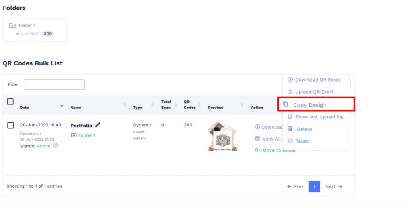Open the Portfolio QR preview thumbnail
The height and width of the screenshot is (208, 408).
[223, 136]
